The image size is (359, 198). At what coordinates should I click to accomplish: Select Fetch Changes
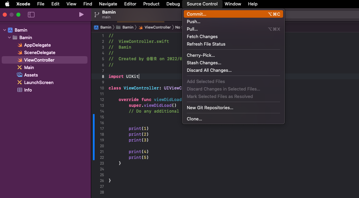[x=233, y=37]
